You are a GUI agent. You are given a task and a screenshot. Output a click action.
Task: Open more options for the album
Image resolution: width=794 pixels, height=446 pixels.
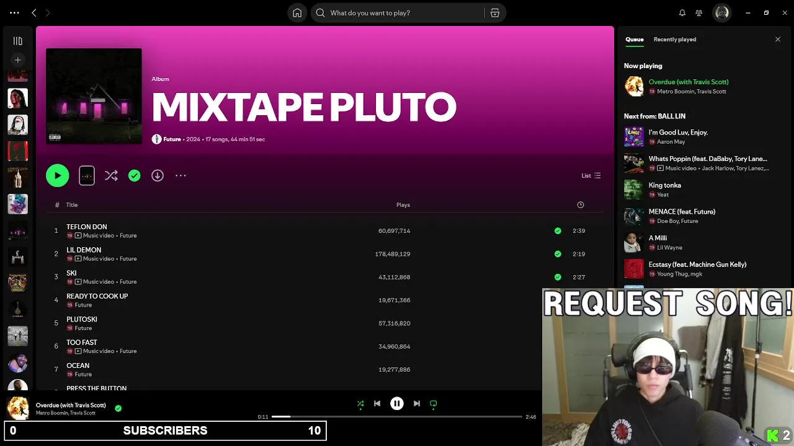[x=181, y=175]
